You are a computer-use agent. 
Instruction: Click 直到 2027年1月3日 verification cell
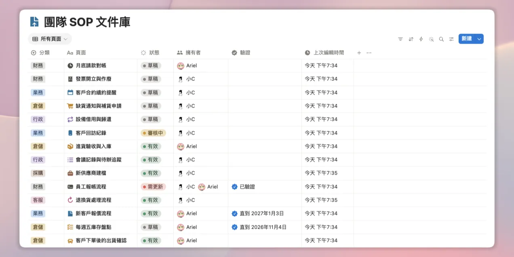(x=257, y=213)
